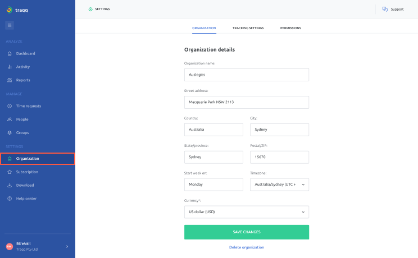This screenshot has height=258, width=418.
Task: Open Download via the download icon
Action: pyautogui.click(x=10, y=185)
